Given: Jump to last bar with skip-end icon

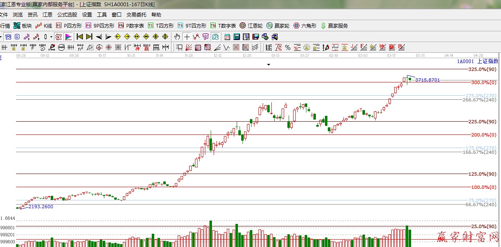Looking at the screenshot, I should click(89, 37).
